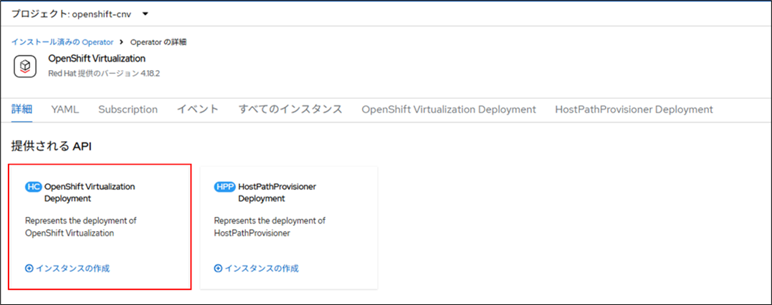This screenshot has height=305, width=772.
Task: Switch to the YAML tab
Action: (x=65, y=110)
